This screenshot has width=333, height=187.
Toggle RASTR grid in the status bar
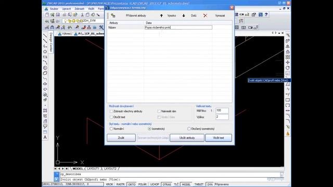click(x=120, y=184)
